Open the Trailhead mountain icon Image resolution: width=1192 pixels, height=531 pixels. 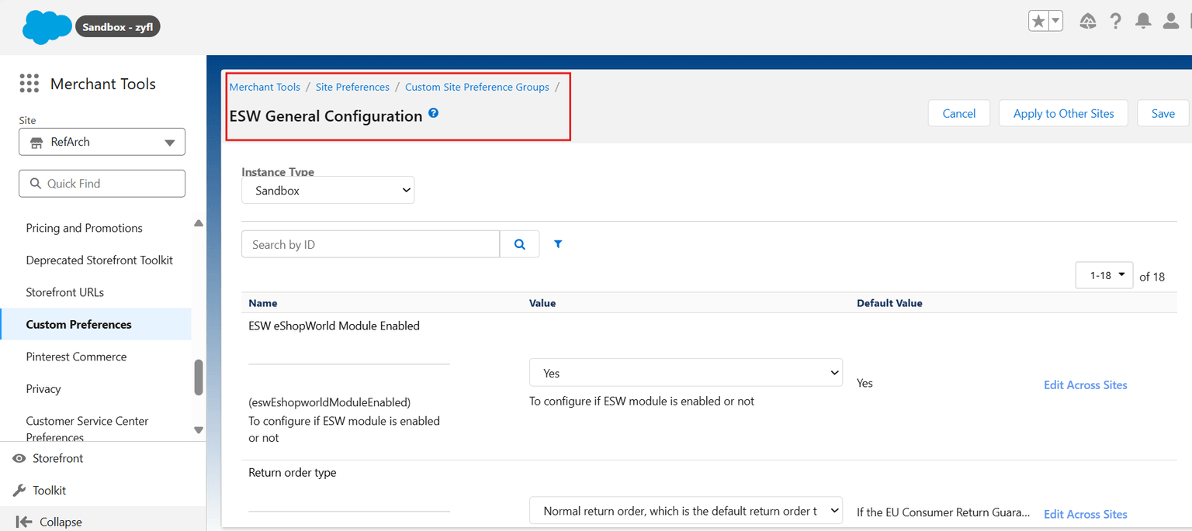[x=1088, y=22]
